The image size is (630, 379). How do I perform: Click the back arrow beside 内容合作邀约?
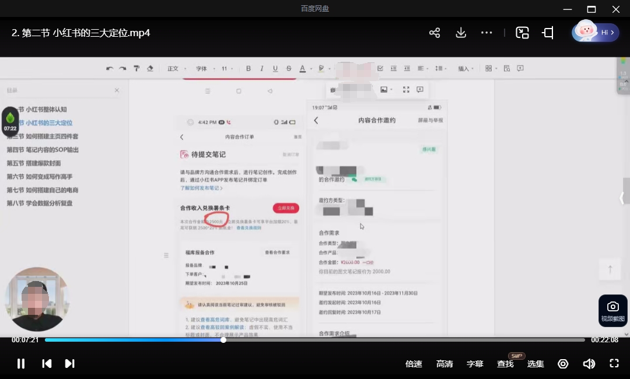(x=316, y=121)
